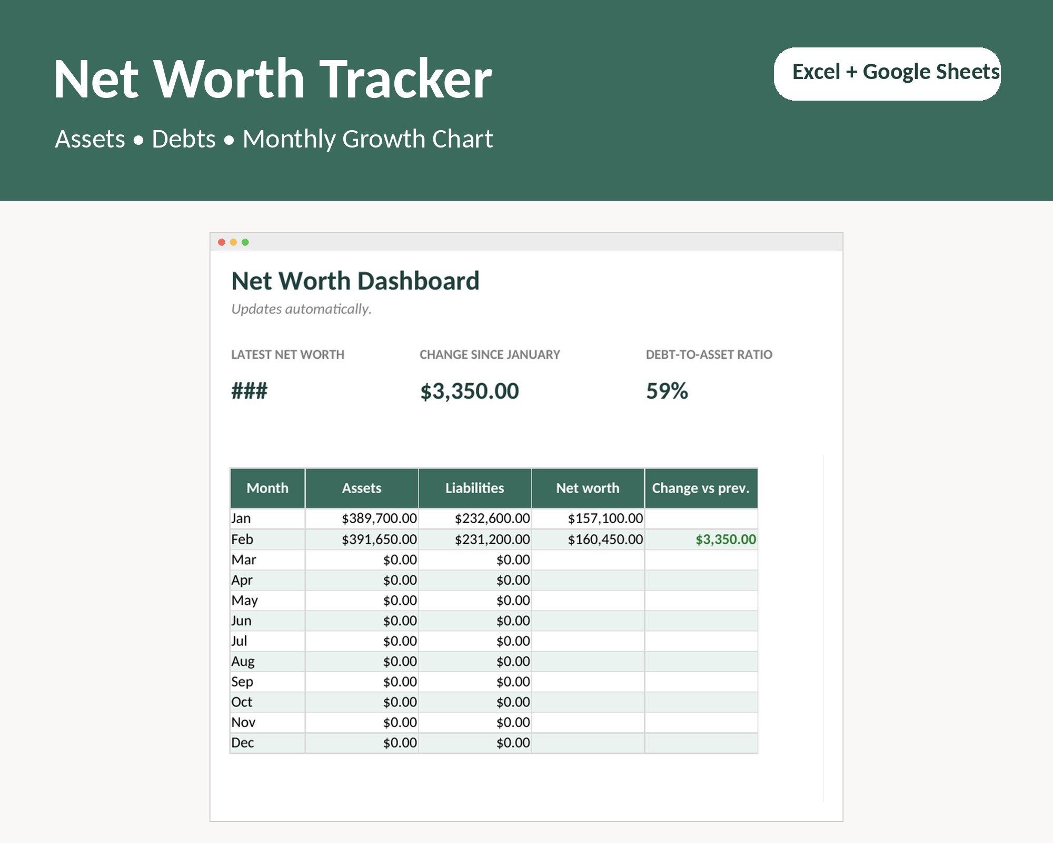Select the green $3,350.00 change cell in the Feb row

[x=701, y=540]
